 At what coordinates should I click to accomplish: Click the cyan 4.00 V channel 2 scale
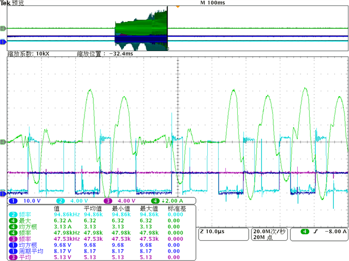pyautogui.click(x=79, y=201)
